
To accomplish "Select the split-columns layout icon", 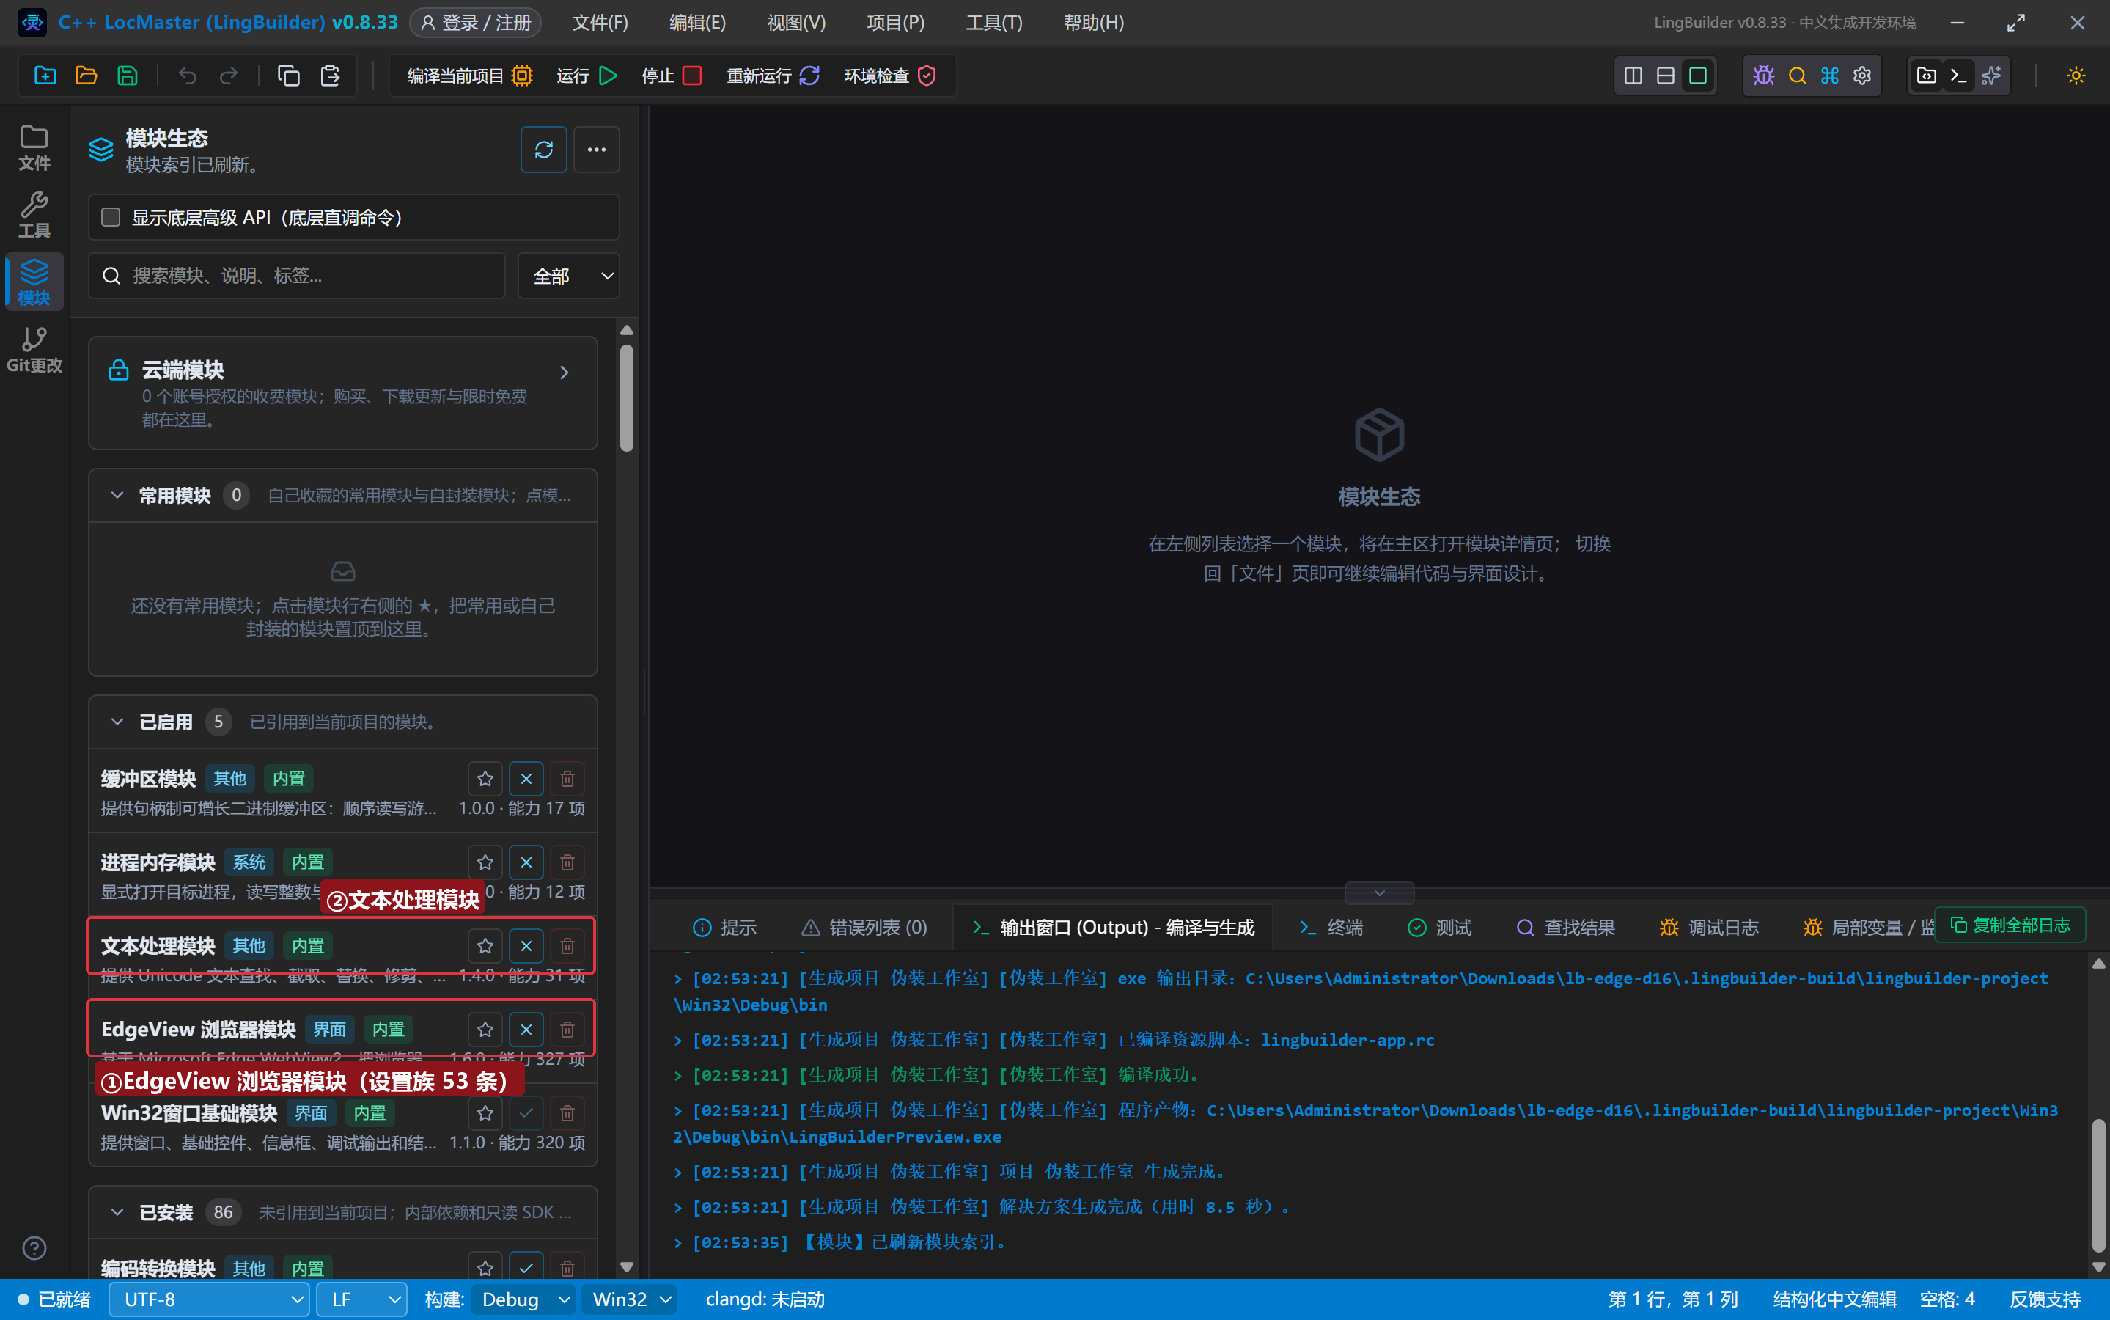I will click(x=1633, y=76).
